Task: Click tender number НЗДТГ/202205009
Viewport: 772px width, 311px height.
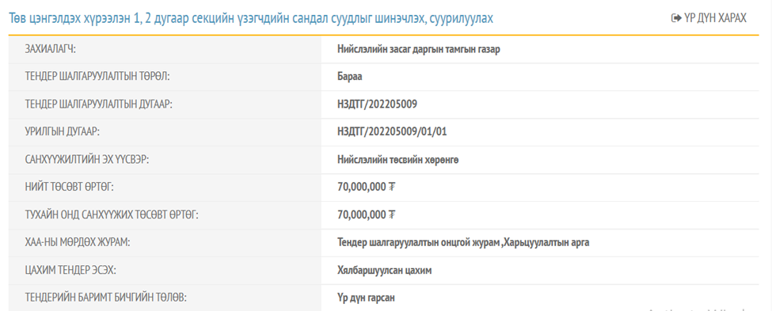Action: point(378,104)
